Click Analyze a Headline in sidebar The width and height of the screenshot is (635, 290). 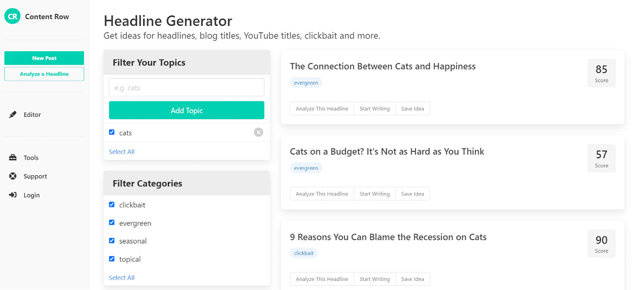[x=44, y=74]
